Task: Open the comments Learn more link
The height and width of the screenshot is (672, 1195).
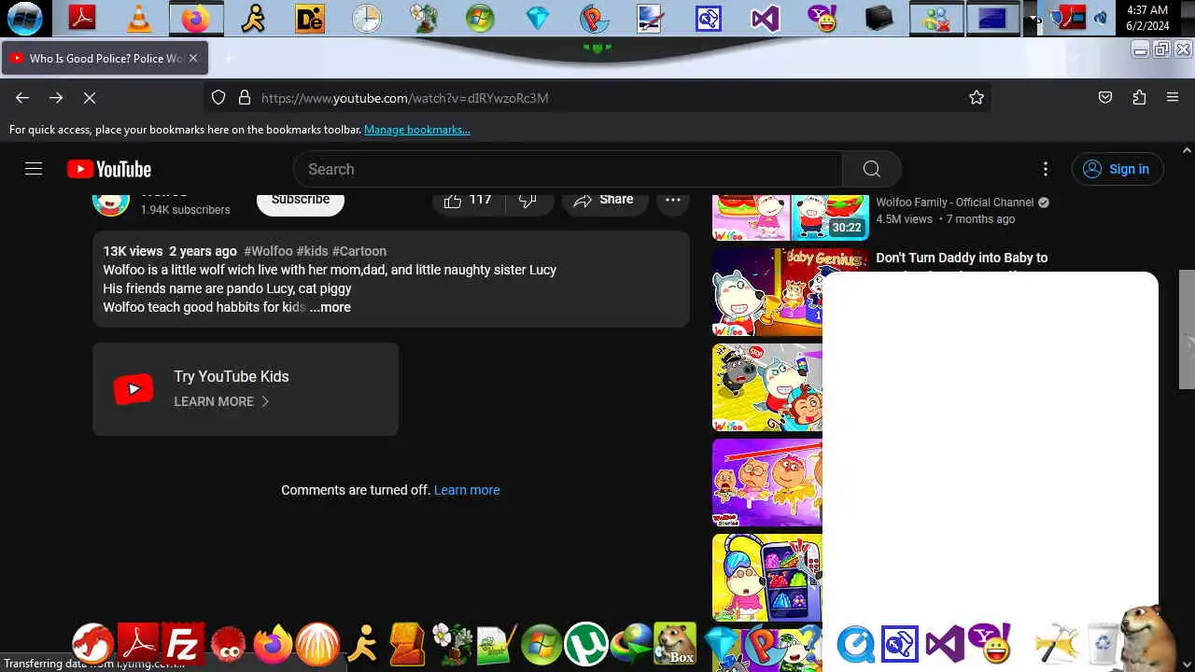Action: click(467, 490)
